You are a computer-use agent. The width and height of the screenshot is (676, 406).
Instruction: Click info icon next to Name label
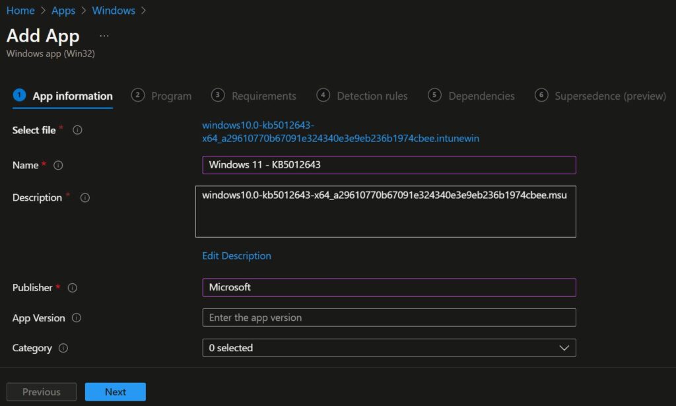58,165
